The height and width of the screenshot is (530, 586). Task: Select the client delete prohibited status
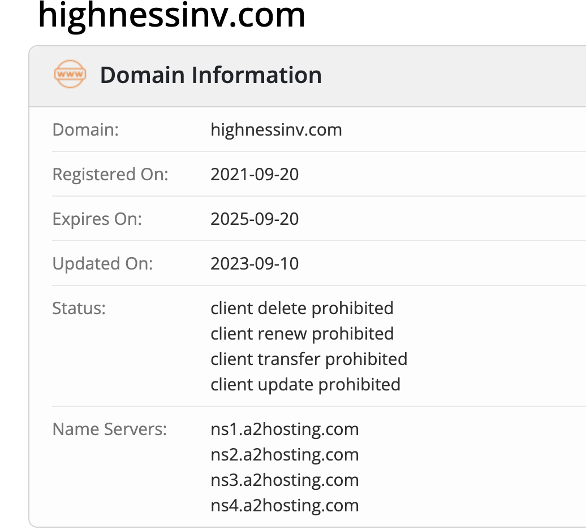point(302,309)
